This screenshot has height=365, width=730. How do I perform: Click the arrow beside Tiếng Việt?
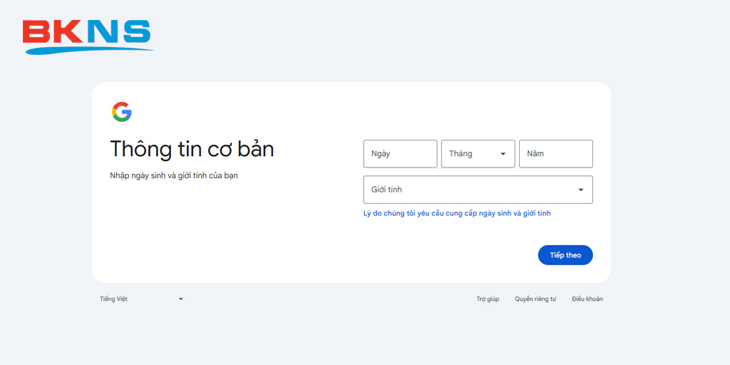[x=180, y=299]
